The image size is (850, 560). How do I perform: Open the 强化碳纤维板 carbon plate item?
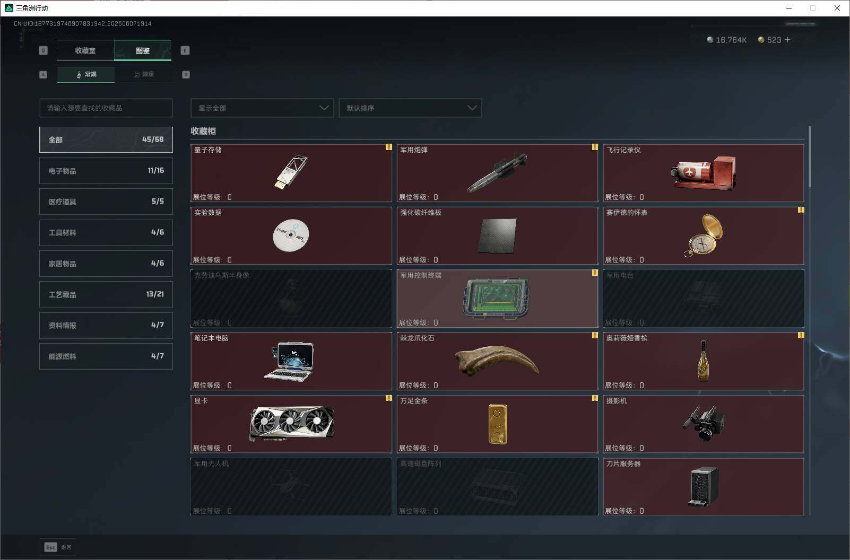tap(497, 235)
